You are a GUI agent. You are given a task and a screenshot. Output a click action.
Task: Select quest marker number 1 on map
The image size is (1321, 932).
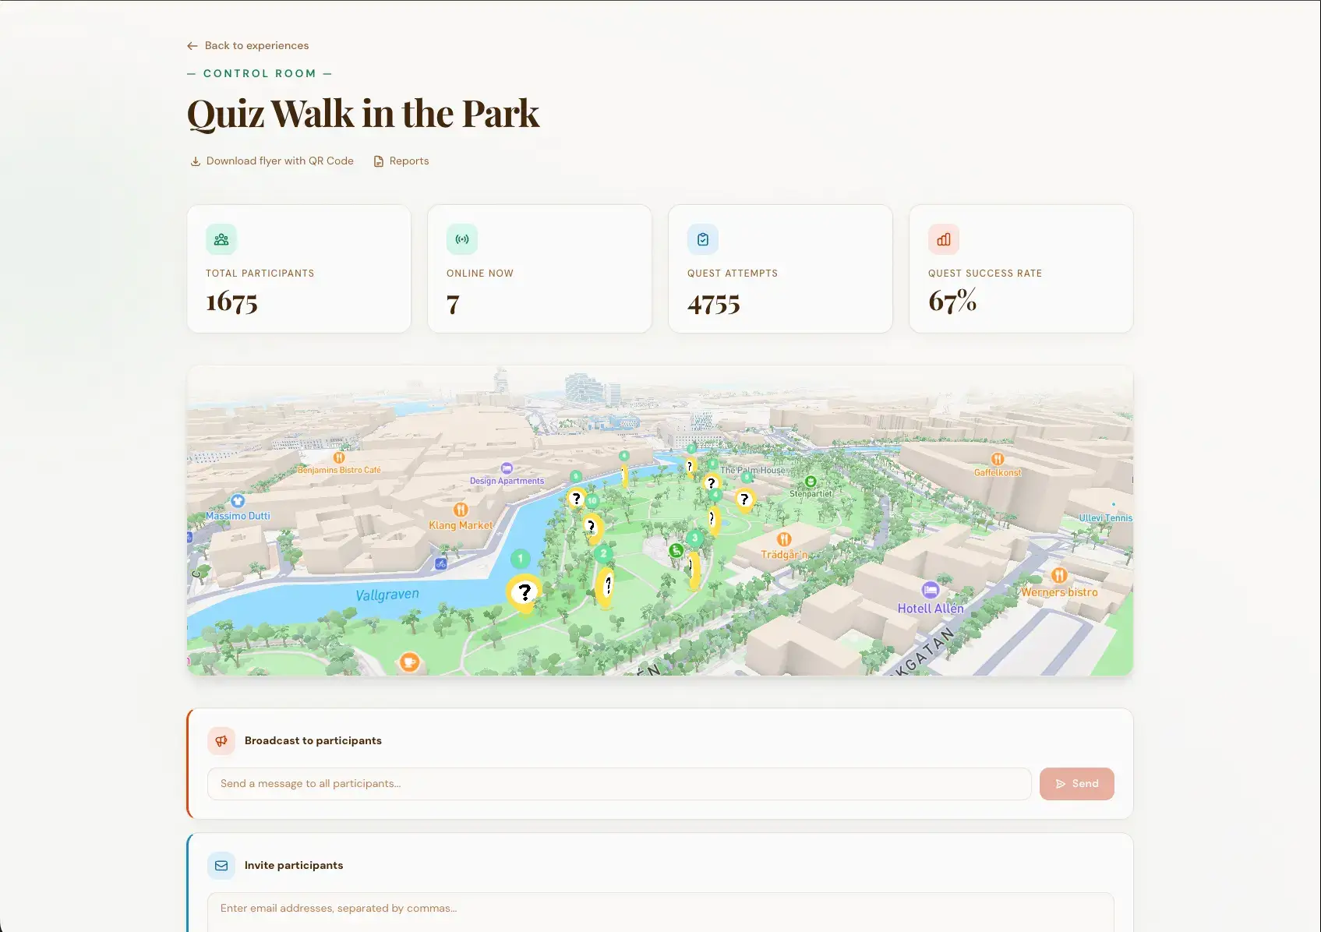point(521,559)
